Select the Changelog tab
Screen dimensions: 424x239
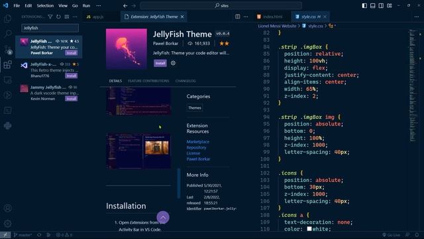point(185,81)
